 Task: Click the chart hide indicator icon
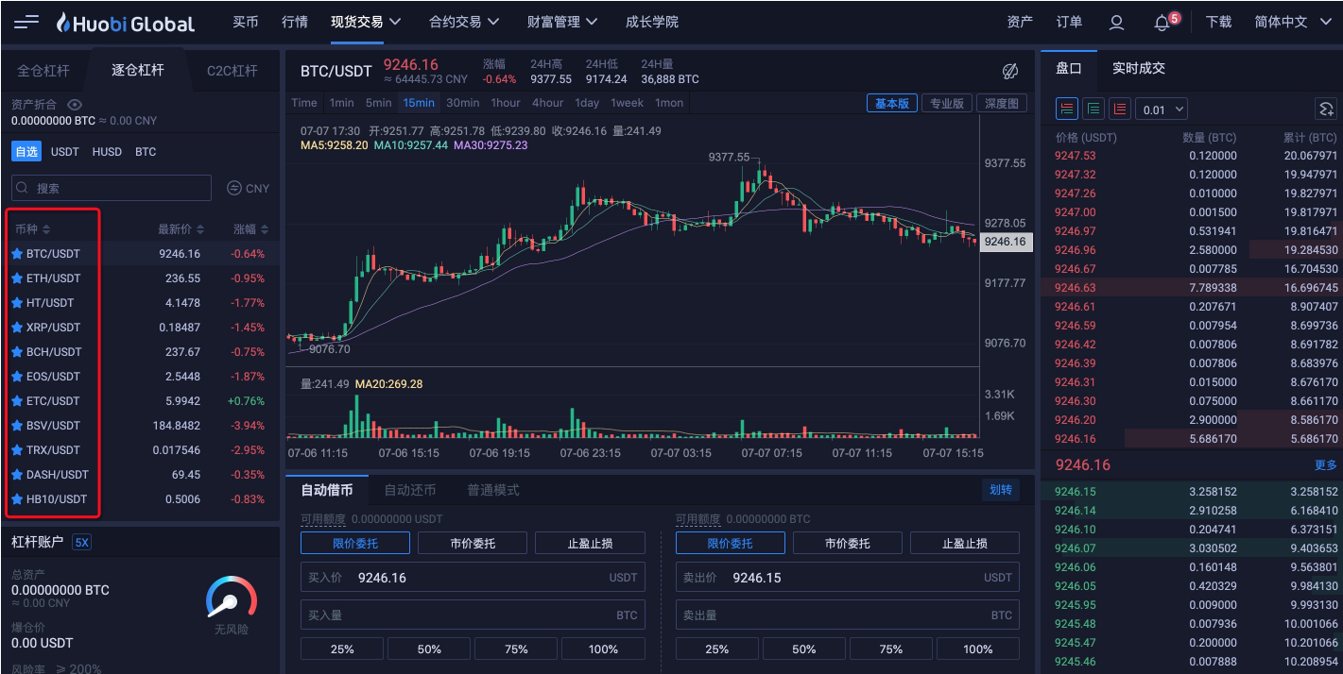[x=1009, y=72]
